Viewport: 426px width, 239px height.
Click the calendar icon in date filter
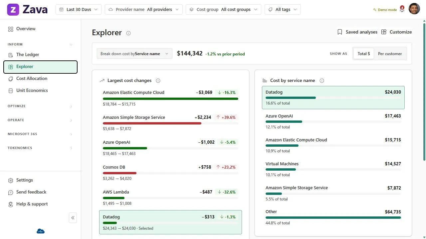pos(61,10)
